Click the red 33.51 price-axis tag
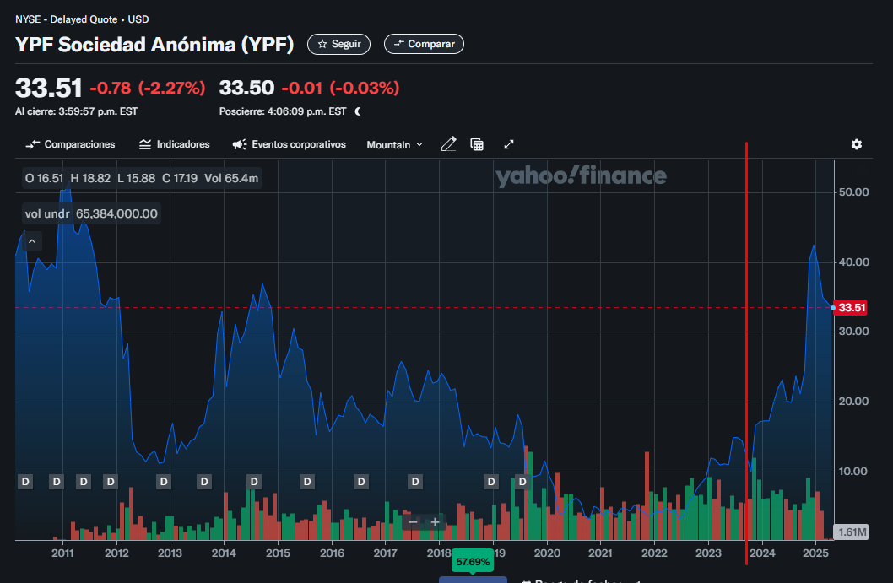The image size is (893, 583). coord(851,308)
